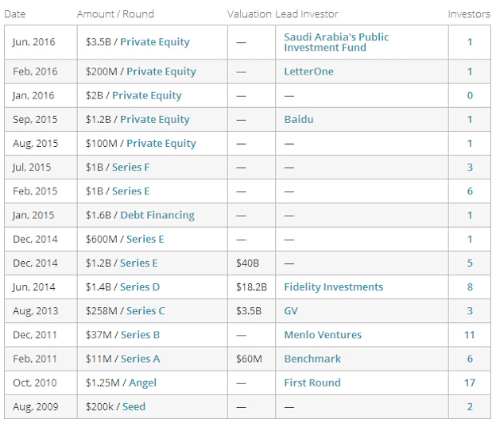Click the Private Equity link for Jun 2016
Image resolution: width=492 pixels, height=423 pixels.
(155, 42)
